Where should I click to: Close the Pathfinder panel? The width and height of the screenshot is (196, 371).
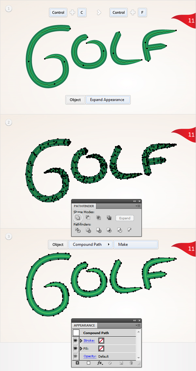(139, 201)
